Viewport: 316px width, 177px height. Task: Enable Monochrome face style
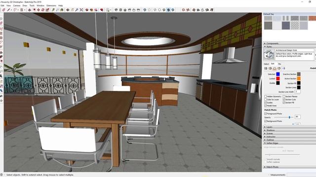click(x=173, y=10)
